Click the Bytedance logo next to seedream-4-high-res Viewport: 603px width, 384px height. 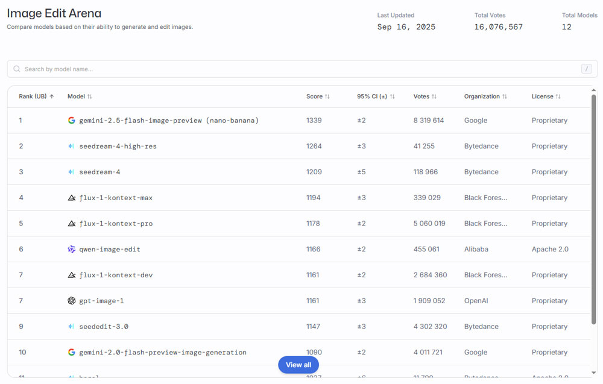(71, 146)
